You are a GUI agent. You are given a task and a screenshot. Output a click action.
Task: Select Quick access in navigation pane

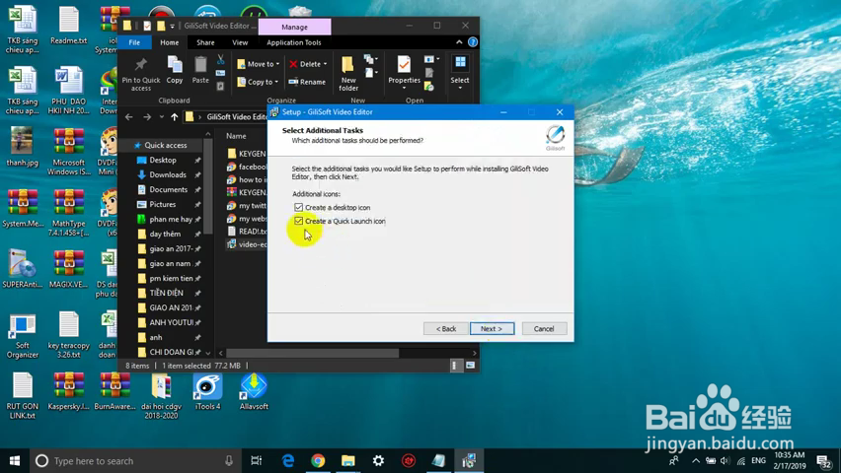165,145
